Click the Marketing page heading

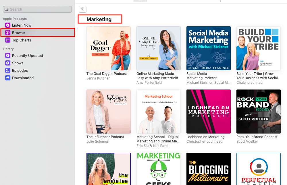(99, 19)
